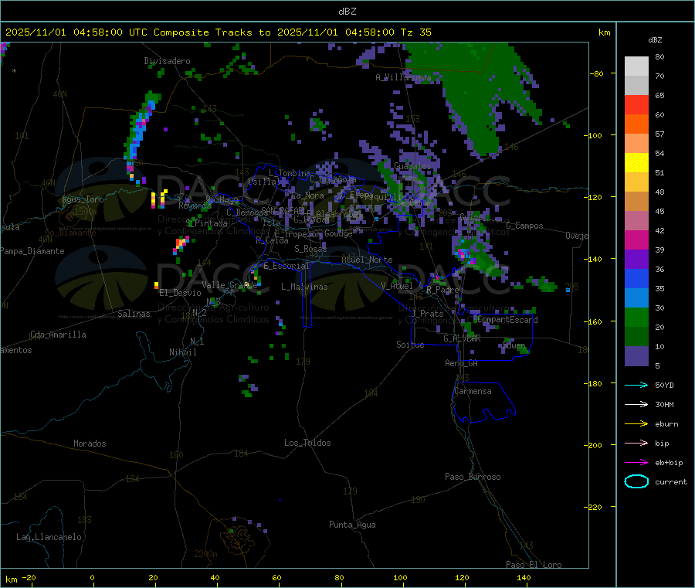Click the 'Cda_Amarilla' map label
Image resolution: width=695 pixels, height=588 pixels.
pyautogui.click(x=58, y=335)
